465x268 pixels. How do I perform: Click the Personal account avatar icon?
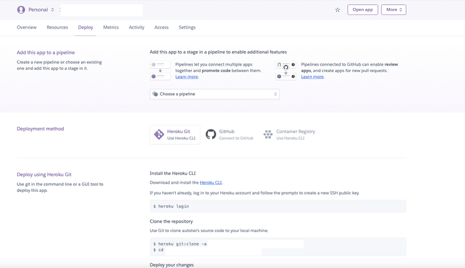coord(21,10)
